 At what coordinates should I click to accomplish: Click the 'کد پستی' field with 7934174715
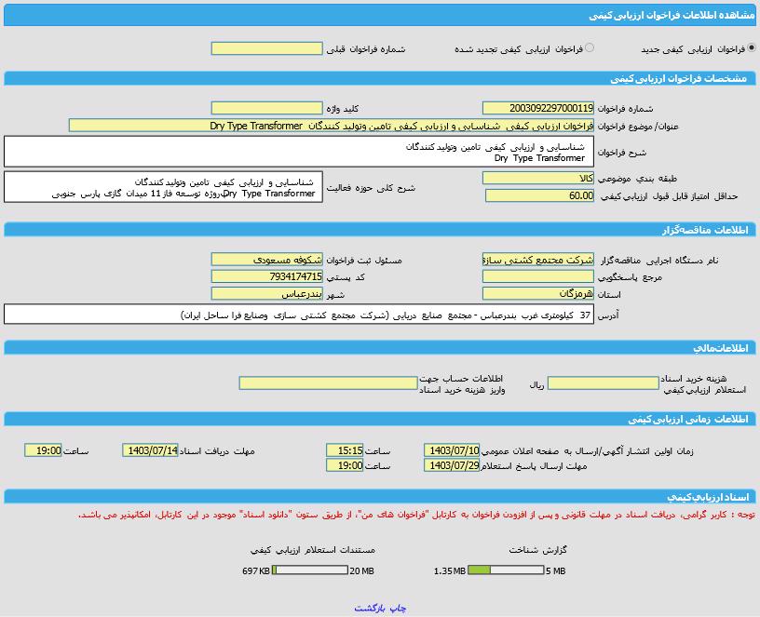pos(266,276)
